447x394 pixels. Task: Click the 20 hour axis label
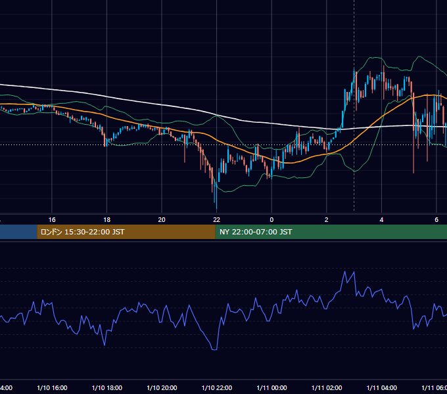162,219
